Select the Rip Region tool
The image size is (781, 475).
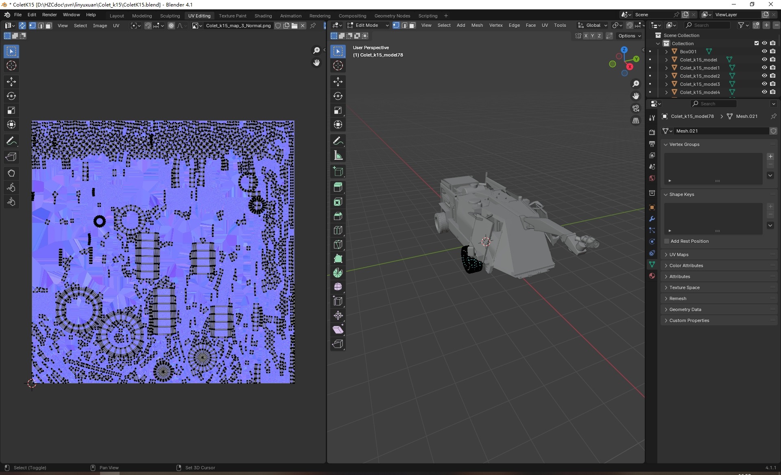[338, 344]
